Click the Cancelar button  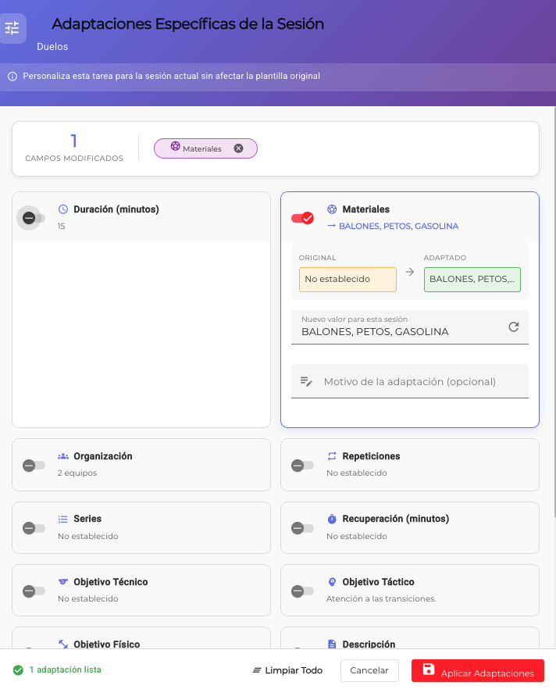[369, 670]
